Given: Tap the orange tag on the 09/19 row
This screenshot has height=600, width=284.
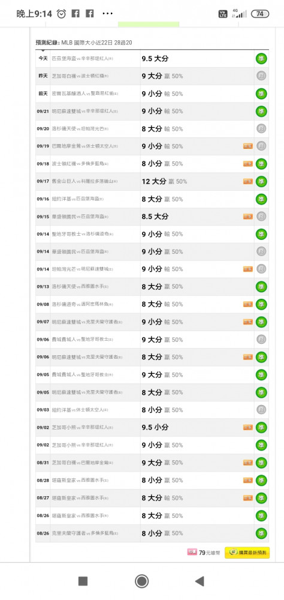Looking at the screenshot, I should tap(247, 146).
